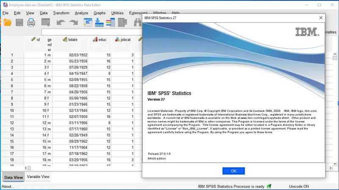This screenshot has width=339, height=190.
Task: Click the Go to case icon
Action: point(88,22)
